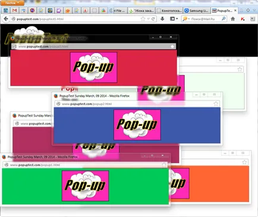Click Pop-up image in green popup window

[x=86, y=185]
